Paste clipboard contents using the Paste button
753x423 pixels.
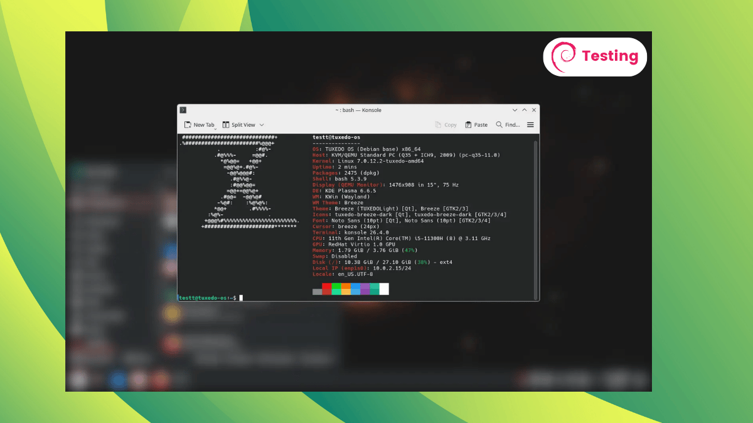476,125
